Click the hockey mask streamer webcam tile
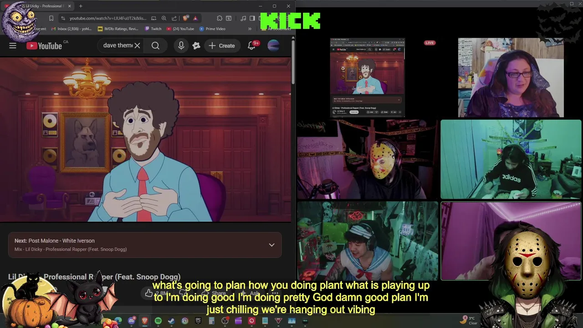This screenshot has height=328, width=583. coord(368,159)
